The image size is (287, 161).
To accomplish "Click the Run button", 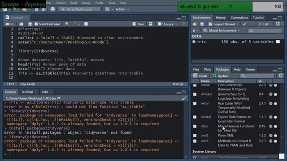I will click(x=139, y=24).
